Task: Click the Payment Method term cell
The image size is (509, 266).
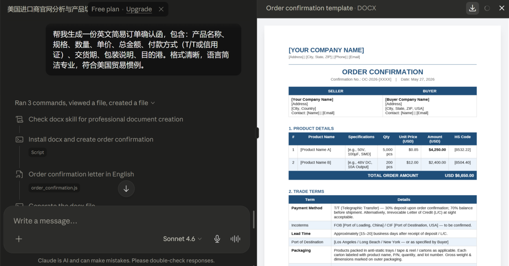Action: (x=310, y=212)
